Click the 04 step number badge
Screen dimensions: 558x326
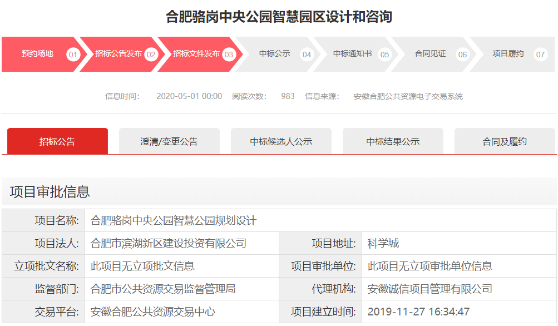[x=307, y=55]
